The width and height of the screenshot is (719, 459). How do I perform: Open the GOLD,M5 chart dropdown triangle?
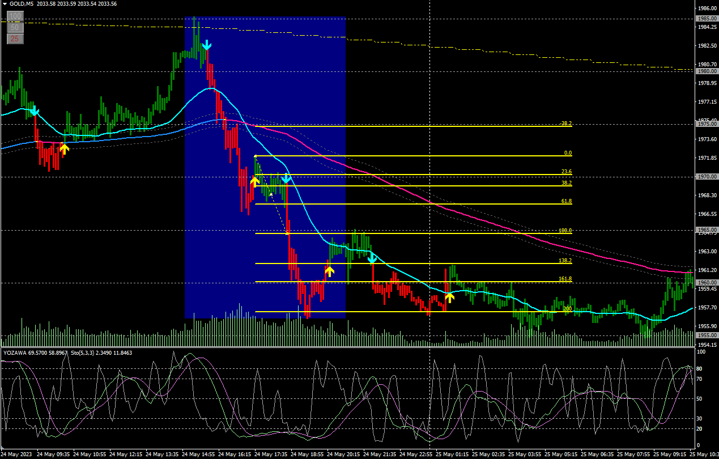coord(5,3)
